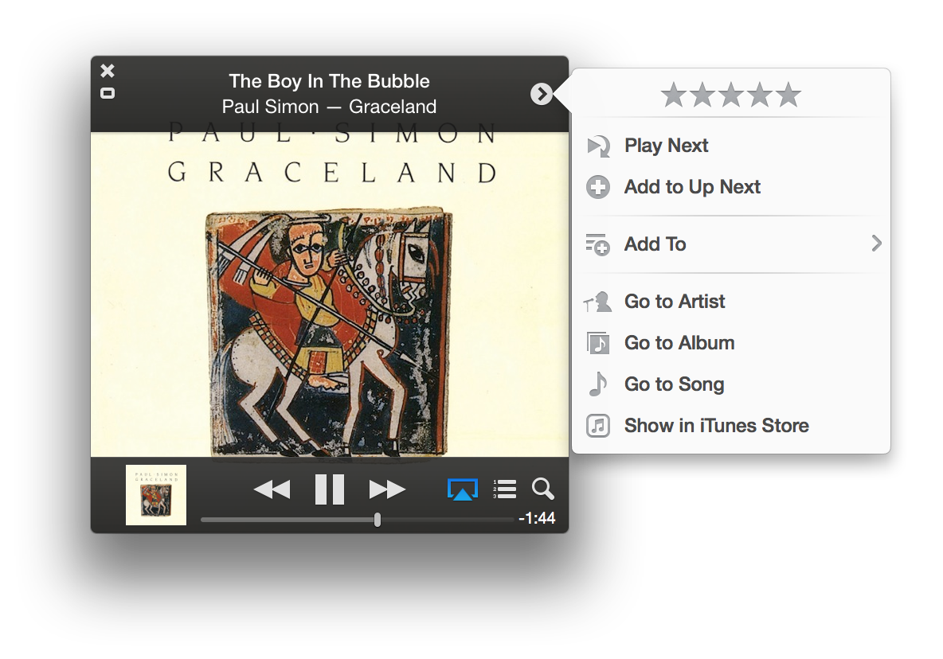
Task: Show the Up Next list icon
Action: (505, 489)
